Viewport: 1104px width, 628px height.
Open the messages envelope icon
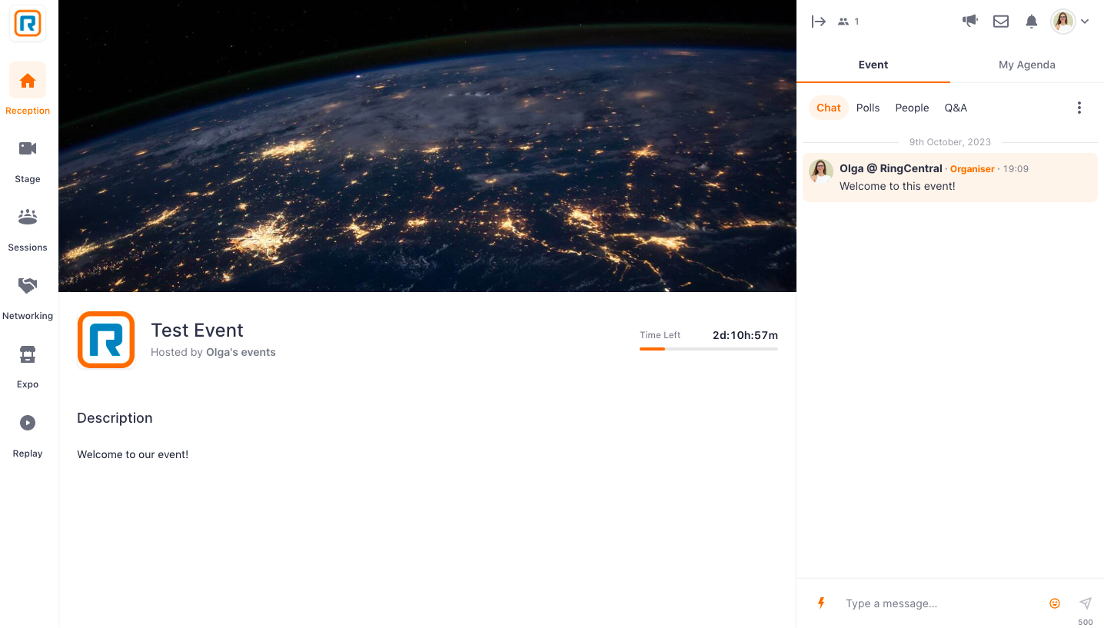coord(1001,22)
